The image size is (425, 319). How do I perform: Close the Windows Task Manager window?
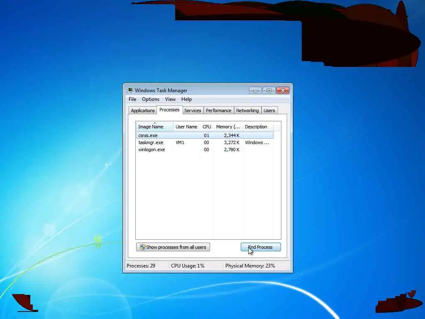pos(283,90)
